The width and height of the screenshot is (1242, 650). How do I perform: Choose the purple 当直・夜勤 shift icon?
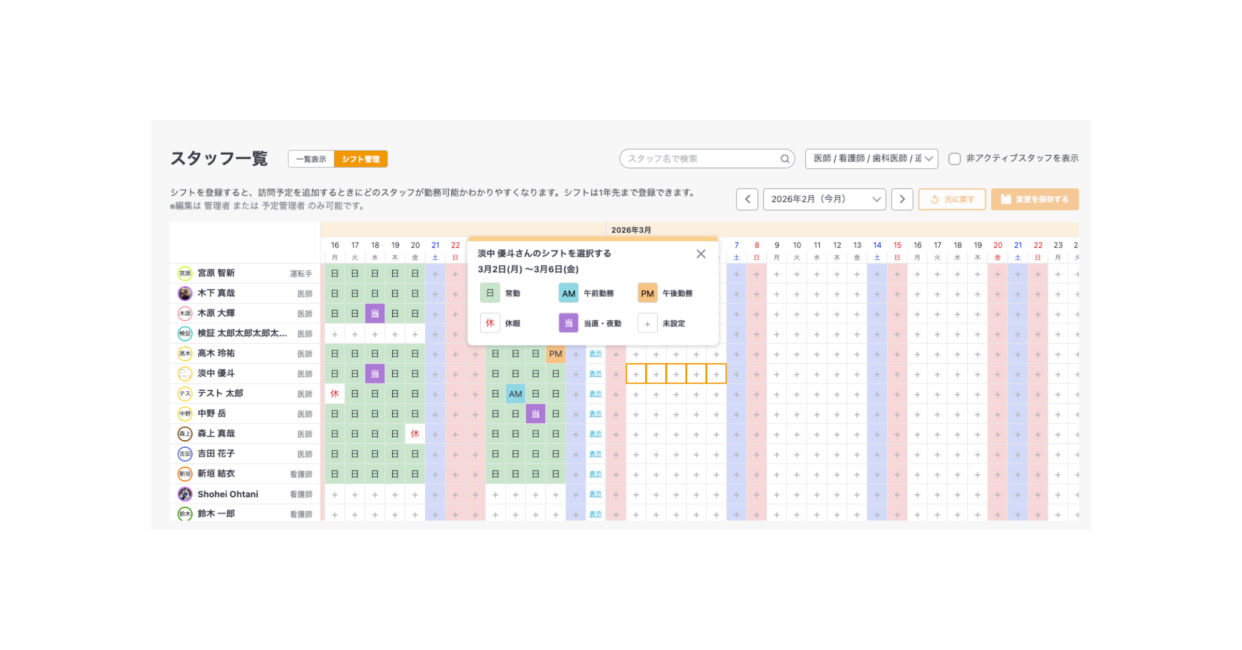pyautogui.click(x=568, y=323)
